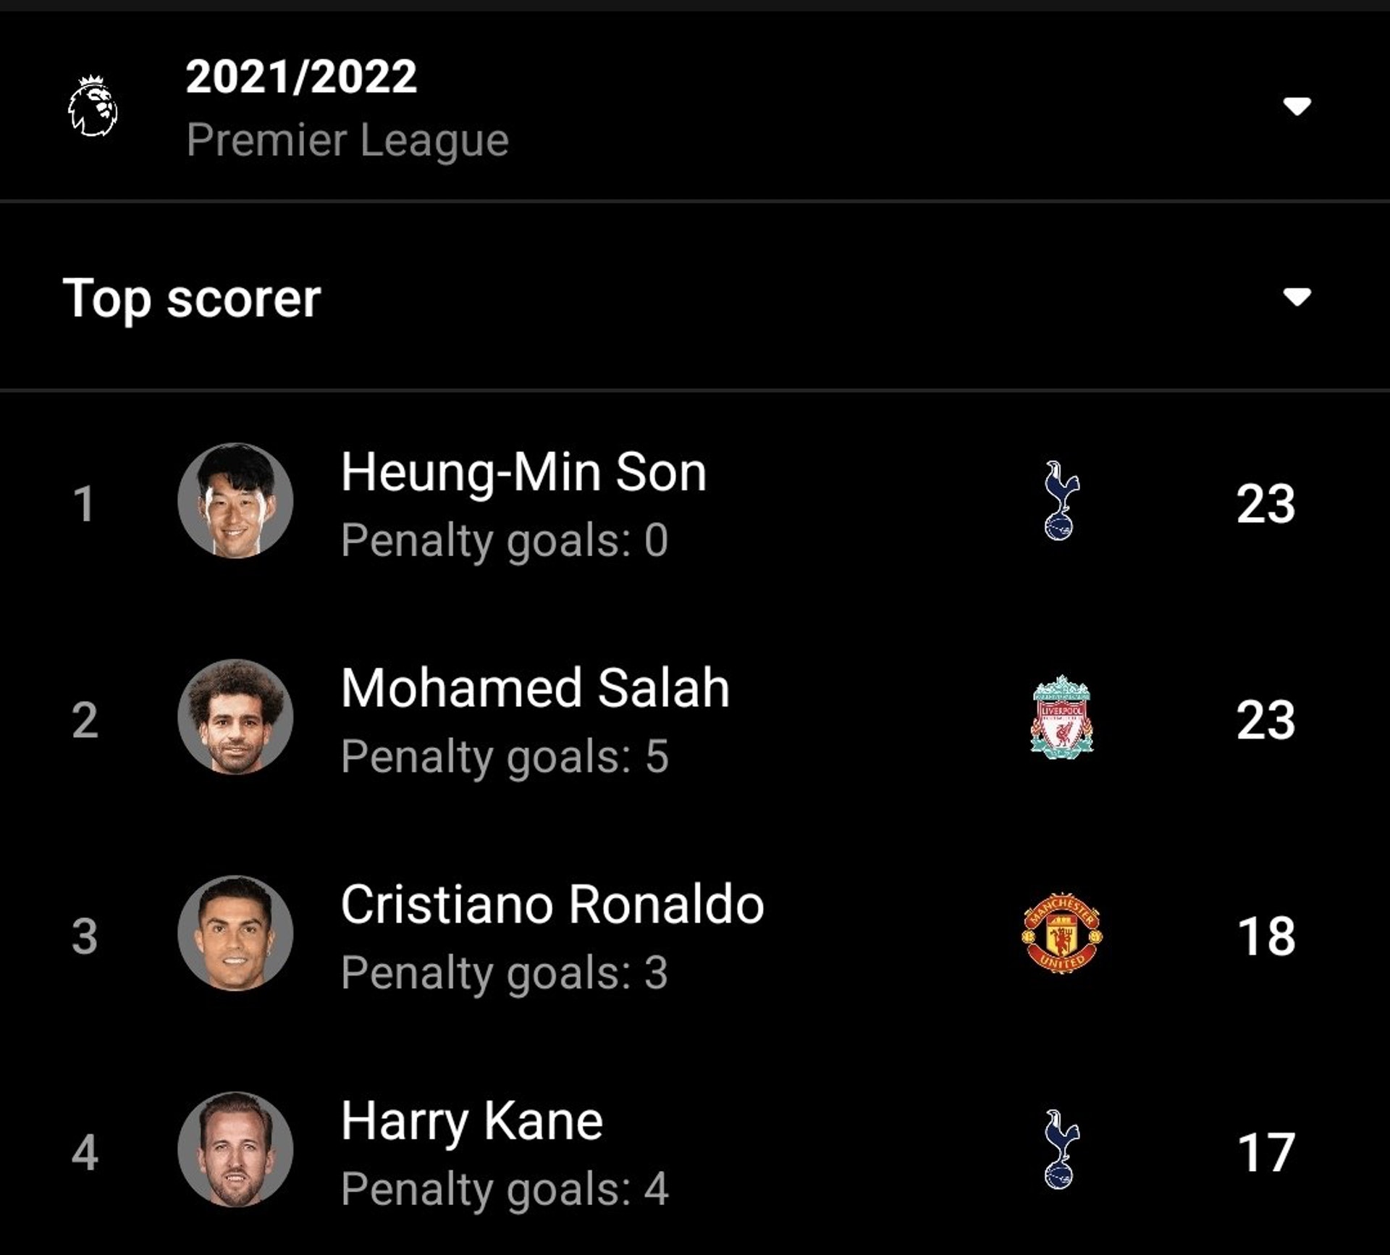Click the Liverpool club crest
The width and height of the screenshot is (1390, 1255).
point(1062,717)
